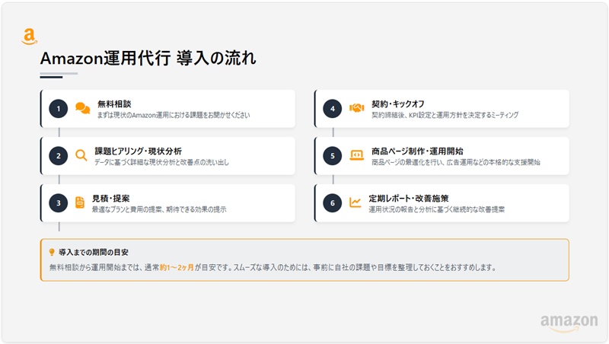Viewport: 609px width, 344px height.
Task: Click the description 最適なプランと費用の提案
Action: tap(159, 209)
